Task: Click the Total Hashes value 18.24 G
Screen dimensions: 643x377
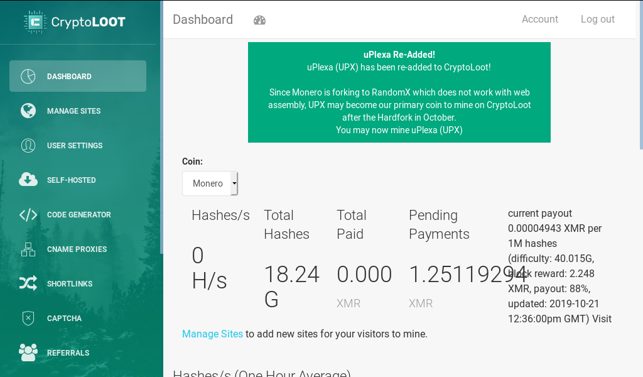Action: [x=291, y=287]
